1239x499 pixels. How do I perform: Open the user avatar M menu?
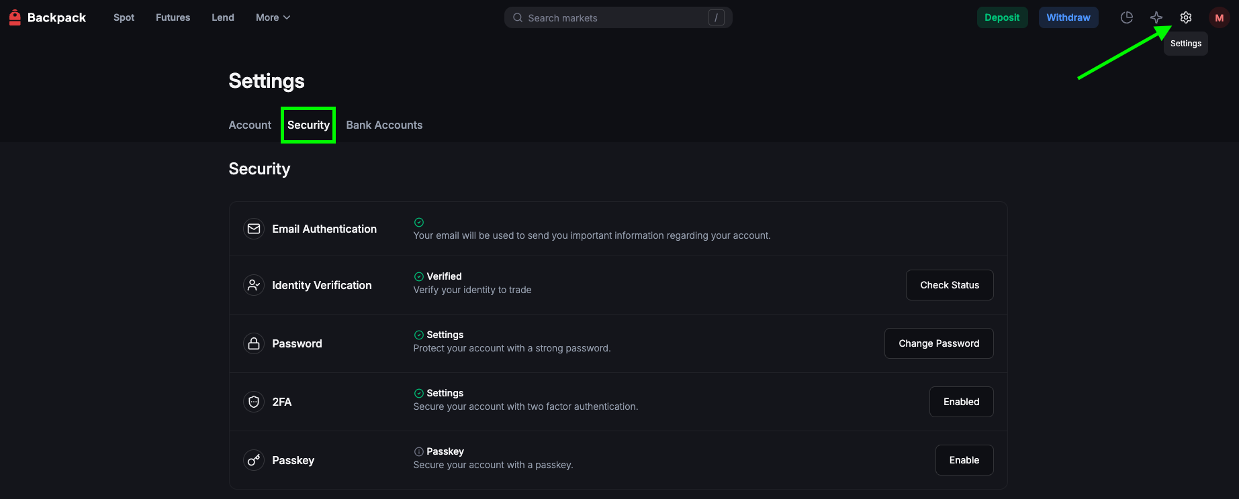(1219, 17)
